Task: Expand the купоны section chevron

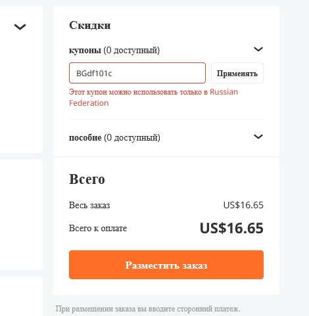Action: pyautogui.click(x=258, y=49)
